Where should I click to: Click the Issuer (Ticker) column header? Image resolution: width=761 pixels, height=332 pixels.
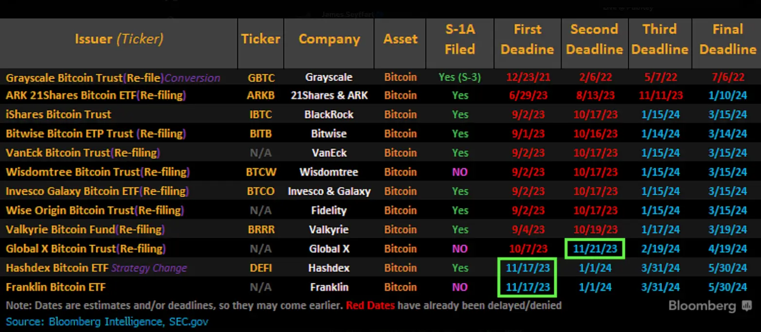[119, 39]
